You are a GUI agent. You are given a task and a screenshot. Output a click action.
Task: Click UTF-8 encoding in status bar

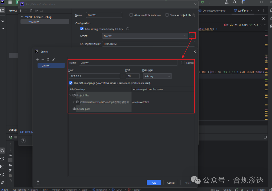pyautogui.click(x=250, y=190)
